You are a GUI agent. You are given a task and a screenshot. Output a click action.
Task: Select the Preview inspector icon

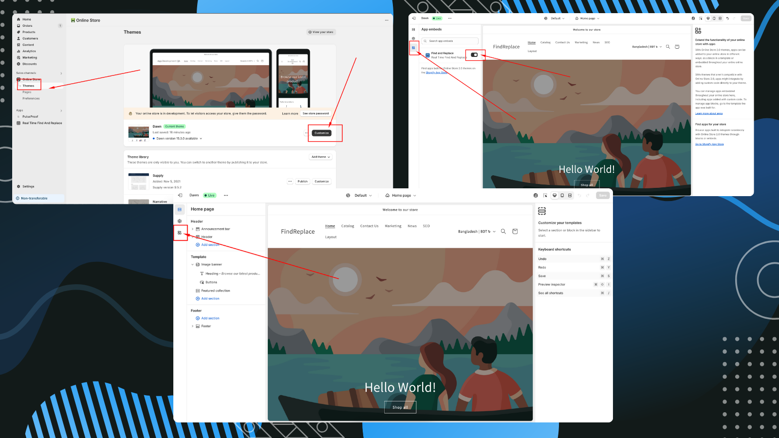[545, 195]
